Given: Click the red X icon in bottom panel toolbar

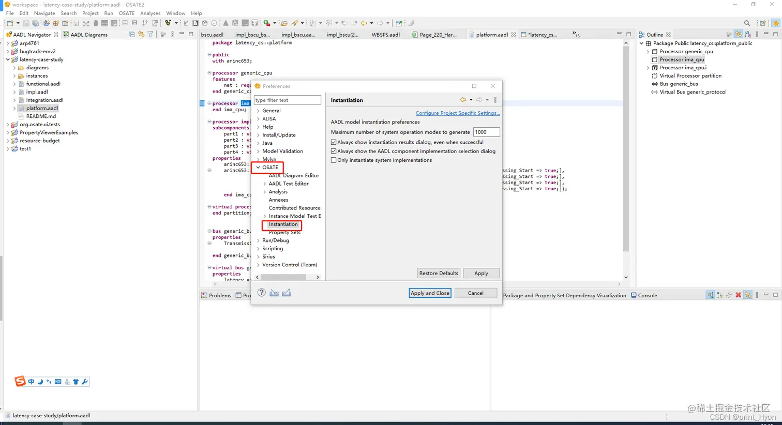Looking at the screenshot, I should (739, 295).
